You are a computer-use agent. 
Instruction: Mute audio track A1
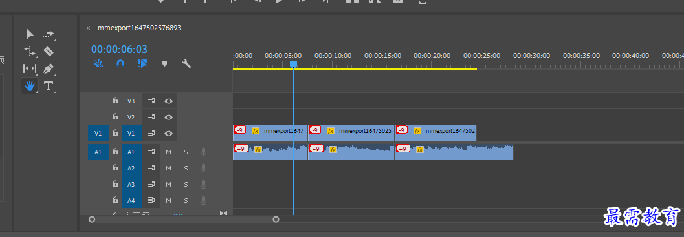[x=168, y=152]
